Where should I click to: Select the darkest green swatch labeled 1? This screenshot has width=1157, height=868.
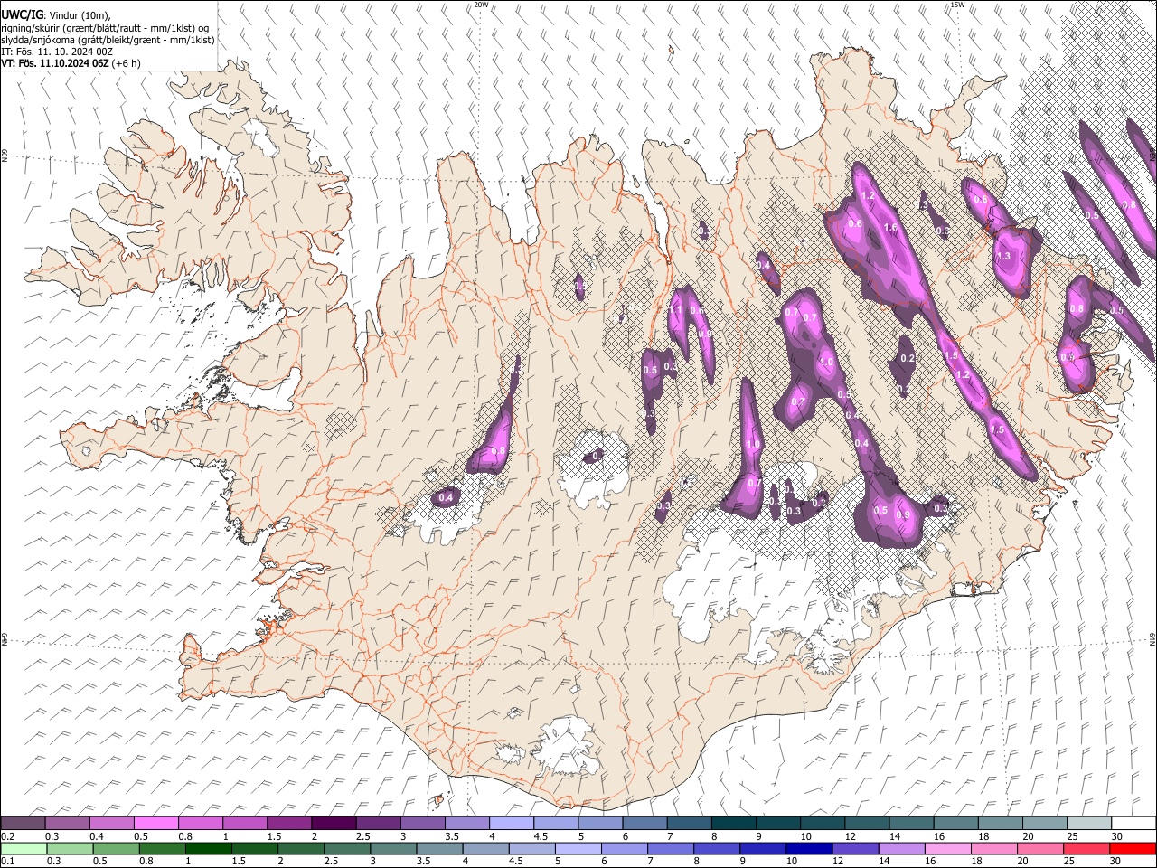[x=208, y=848]
